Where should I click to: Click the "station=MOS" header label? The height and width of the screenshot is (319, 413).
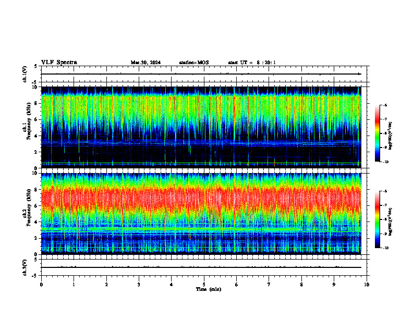194,63
